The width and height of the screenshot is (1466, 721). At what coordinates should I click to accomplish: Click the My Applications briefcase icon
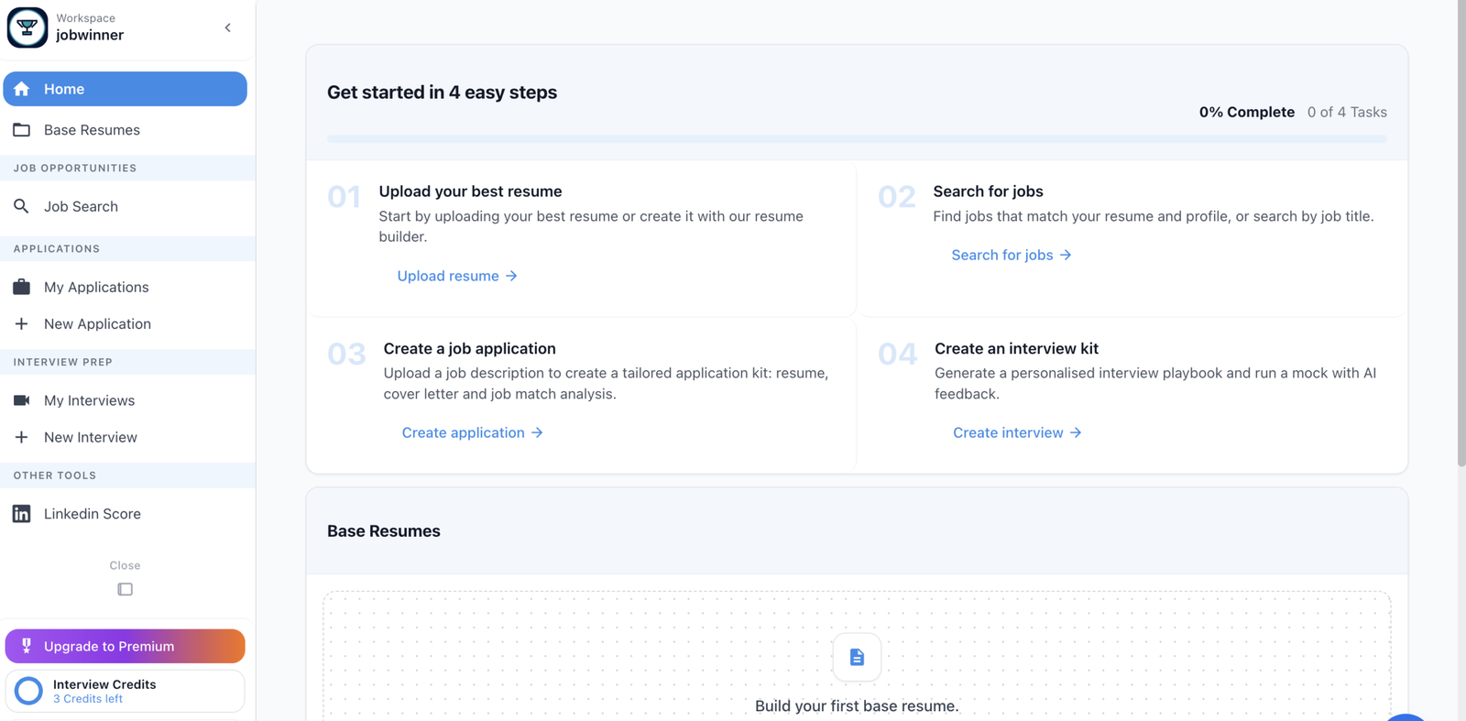point(22,287)
